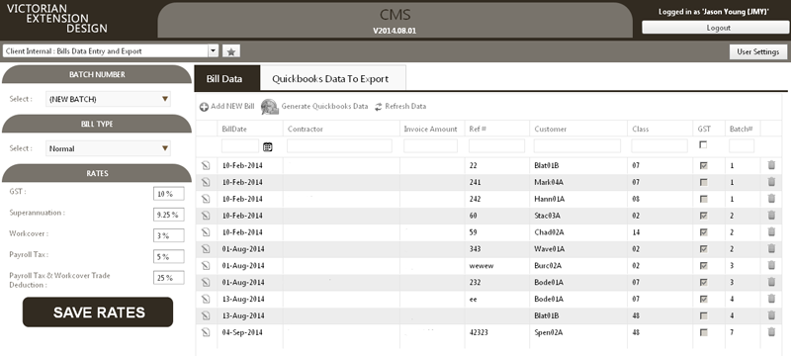Viewport: 791px width, 356px height.
Task: Delete the bill row for Blat01B Ref 22
Action: (x=771, y=165)
